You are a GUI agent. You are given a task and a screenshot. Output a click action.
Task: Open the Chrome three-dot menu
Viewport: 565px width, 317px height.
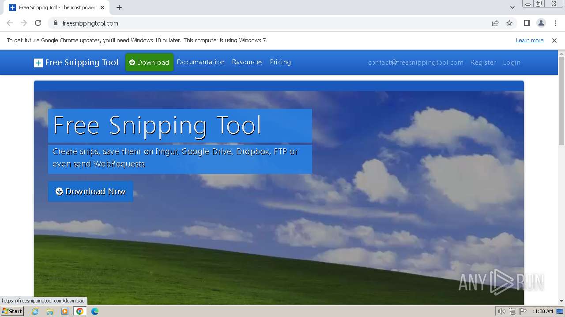(x=555, y=23)
